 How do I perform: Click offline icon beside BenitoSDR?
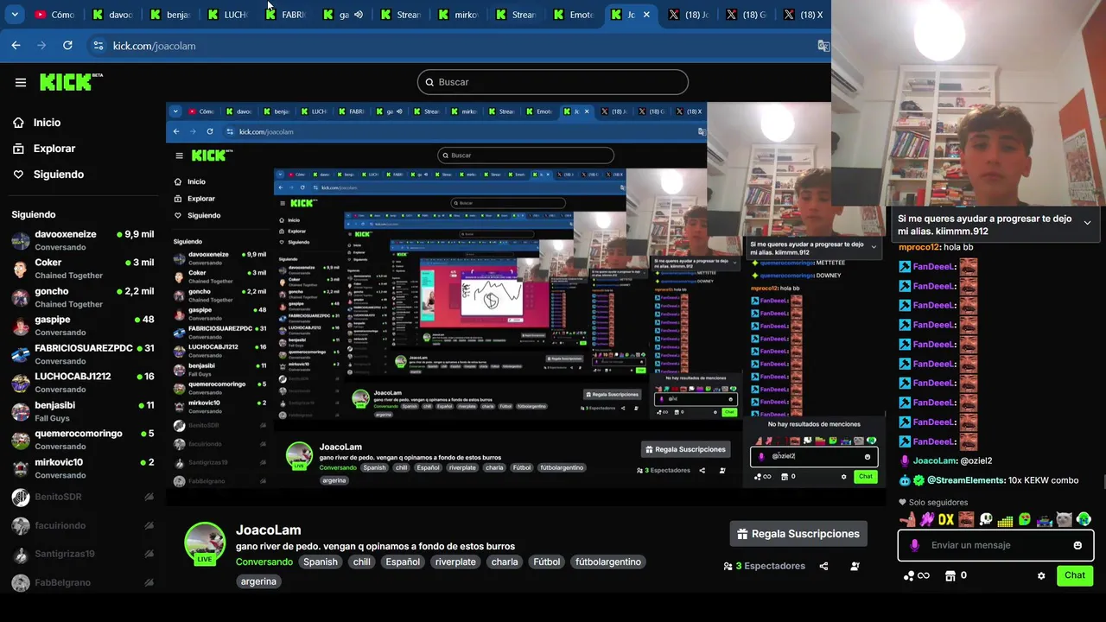point(149,497)
